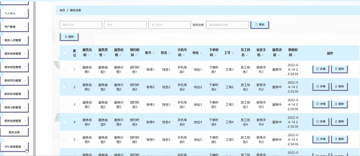360x156 pixels.
Task: Delete row 3 via 删除 button
Action: (339, 104)
